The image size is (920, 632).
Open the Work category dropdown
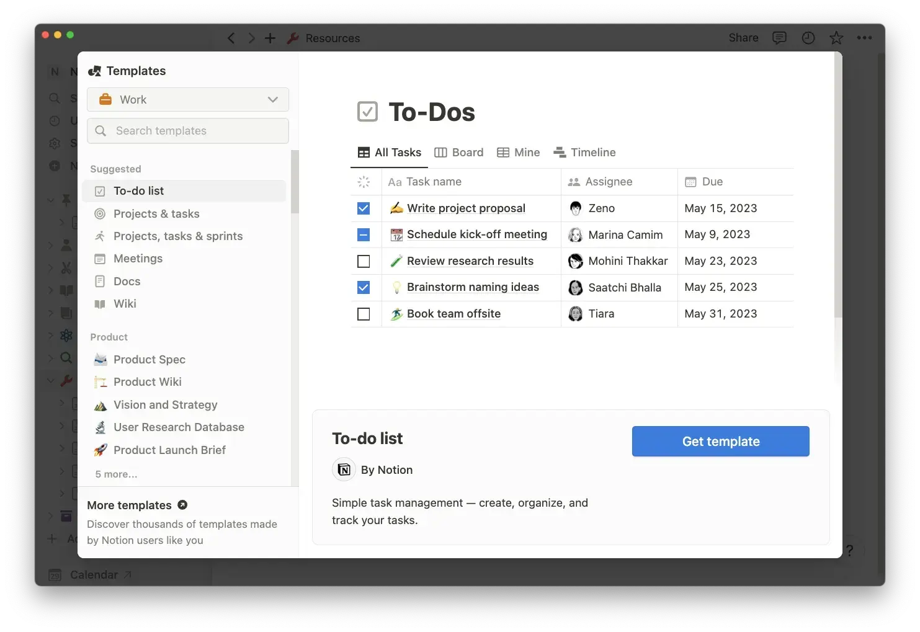coord(187,99)
